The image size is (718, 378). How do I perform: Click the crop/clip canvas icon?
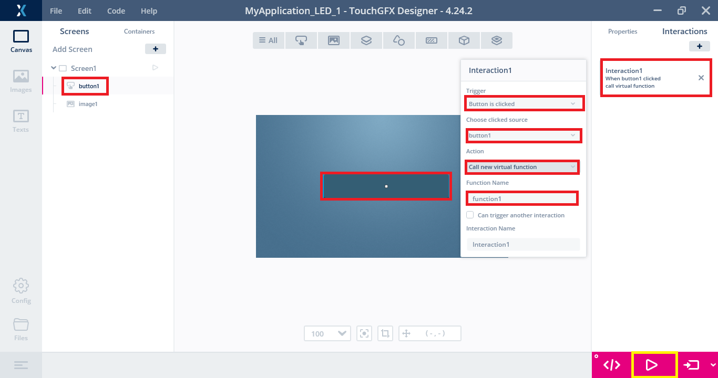point(385,333)
